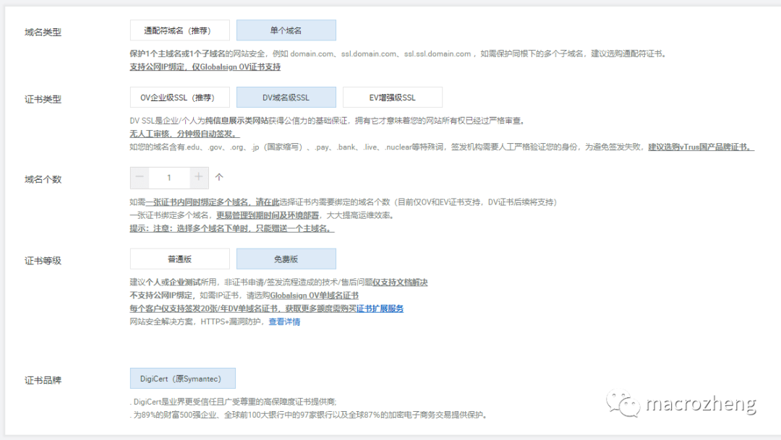Select 免费版 certificate level
The height and width of the screenshot is (440, 781).
point(286,259)
